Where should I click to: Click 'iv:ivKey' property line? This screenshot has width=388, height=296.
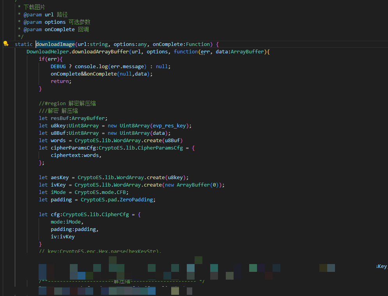63,237
